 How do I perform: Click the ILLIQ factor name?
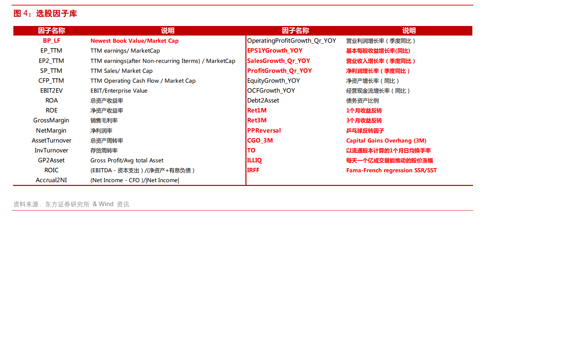tap(254, 160)
